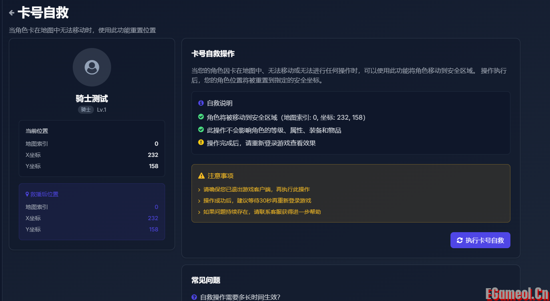Viewport: 550px width, 301px height.
Task: Click the 当前位置 panel header
Action: click(36, 131)
